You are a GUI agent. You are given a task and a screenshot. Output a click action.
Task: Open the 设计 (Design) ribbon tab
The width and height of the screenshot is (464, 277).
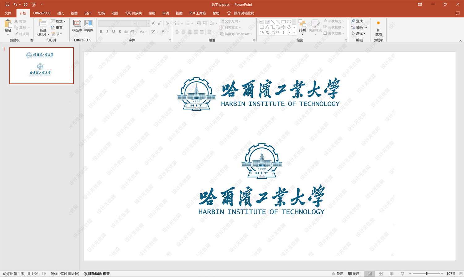[88, 13]
